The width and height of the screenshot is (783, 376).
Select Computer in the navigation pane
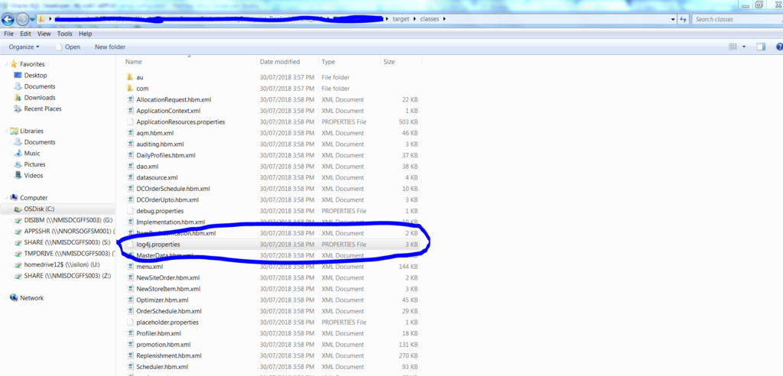pos(34,198)
